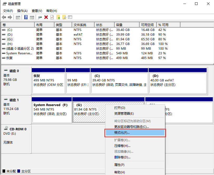Sort by the 可用空间 column header

coord(148,25)
